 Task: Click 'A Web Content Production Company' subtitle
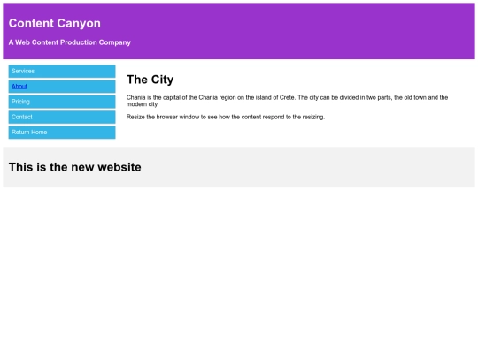click(70, 42)
